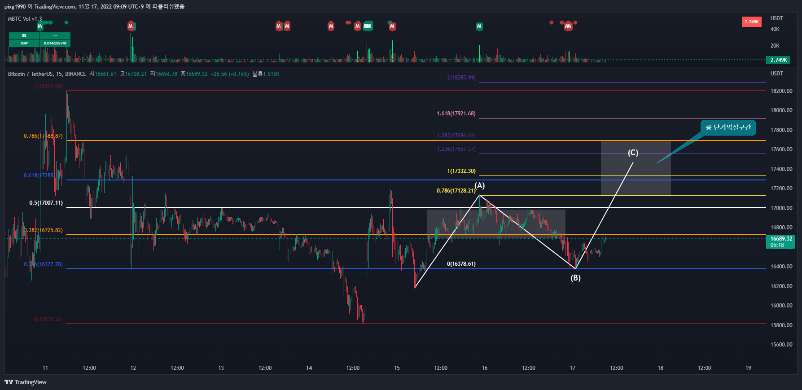
Task: Select extension label 1.618(17921.68)
Action: [456, 114]
